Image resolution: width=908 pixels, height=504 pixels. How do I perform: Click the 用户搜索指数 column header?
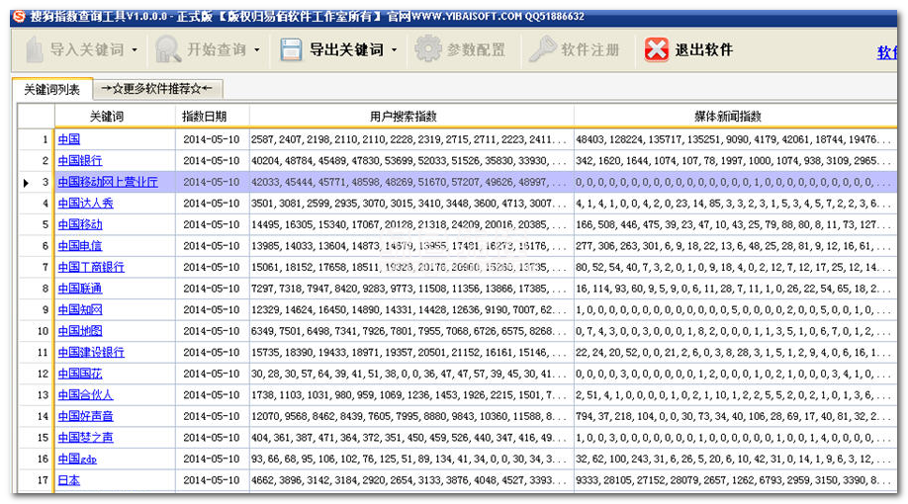pos(411,117)
